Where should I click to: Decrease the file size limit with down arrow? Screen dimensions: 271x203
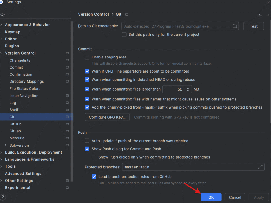188,91
